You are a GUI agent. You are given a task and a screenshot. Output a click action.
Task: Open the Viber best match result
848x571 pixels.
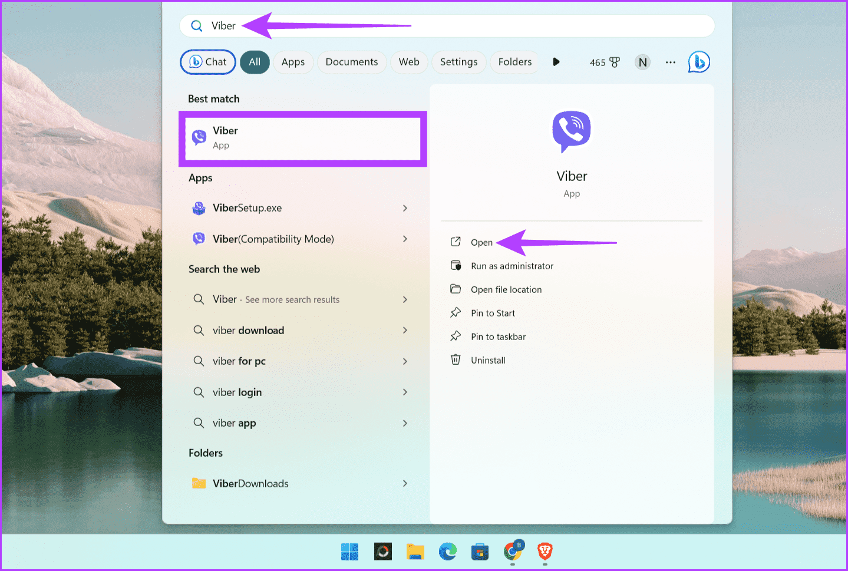[x=303, y=138]
